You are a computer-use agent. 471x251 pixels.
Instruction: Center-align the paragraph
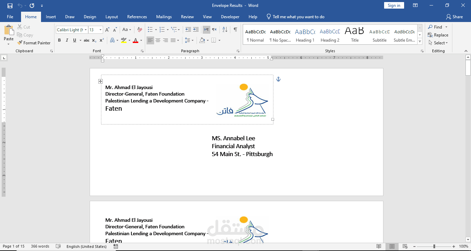tap(158, 40)
